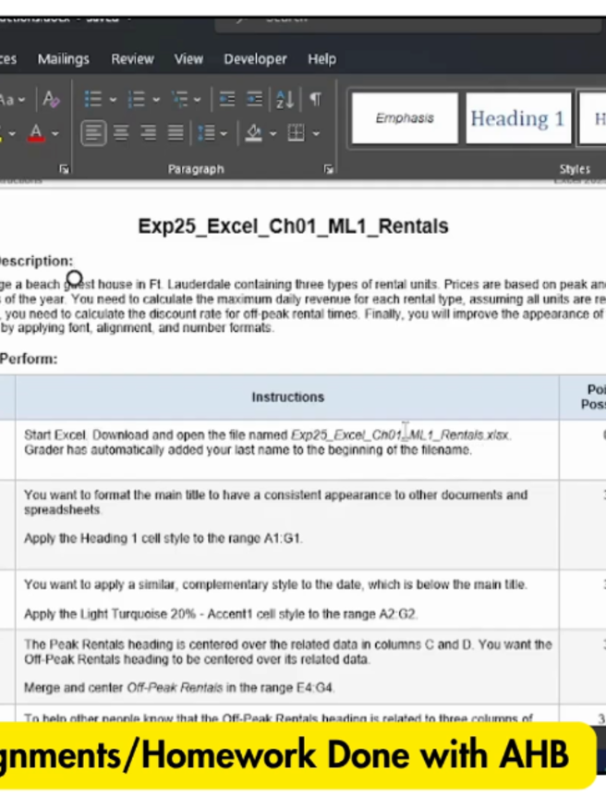Apply bullet list formatting
The height and width of the screenshot is (808, 606).
92,99
